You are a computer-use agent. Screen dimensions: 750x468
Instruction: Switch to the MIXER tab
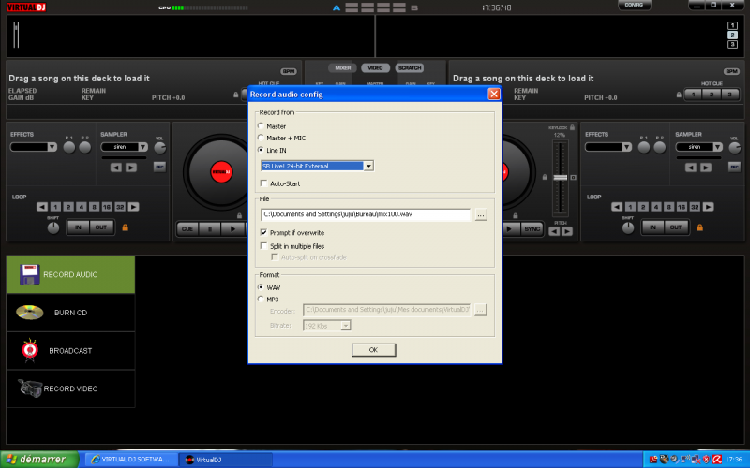click(x=344, y=68)
